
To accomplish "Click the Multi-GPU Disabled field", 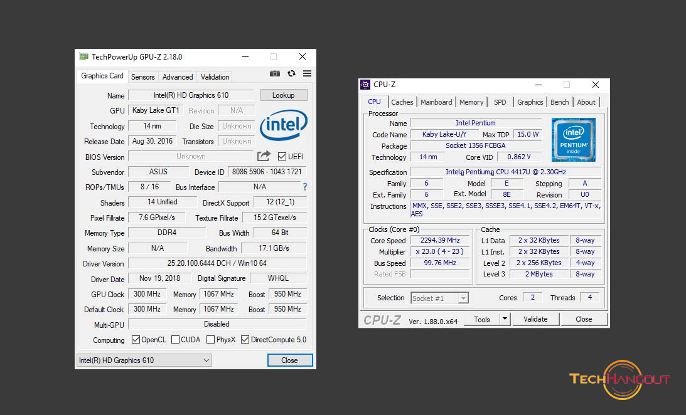I will (x=217, y=324).
